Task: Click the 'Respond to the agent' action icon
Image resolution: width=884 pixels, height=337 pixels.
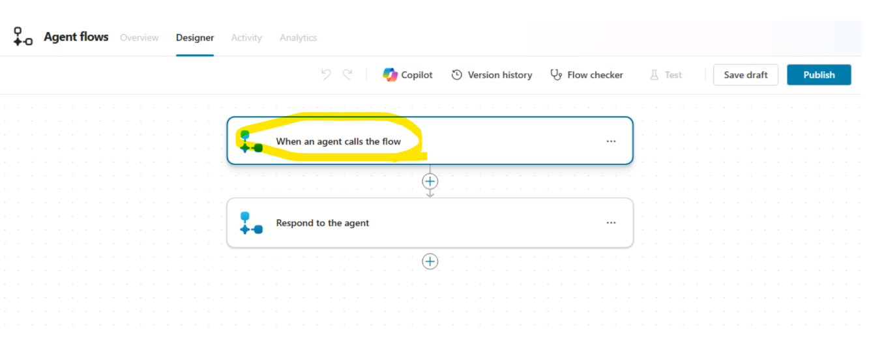Action: click(251, 223)
